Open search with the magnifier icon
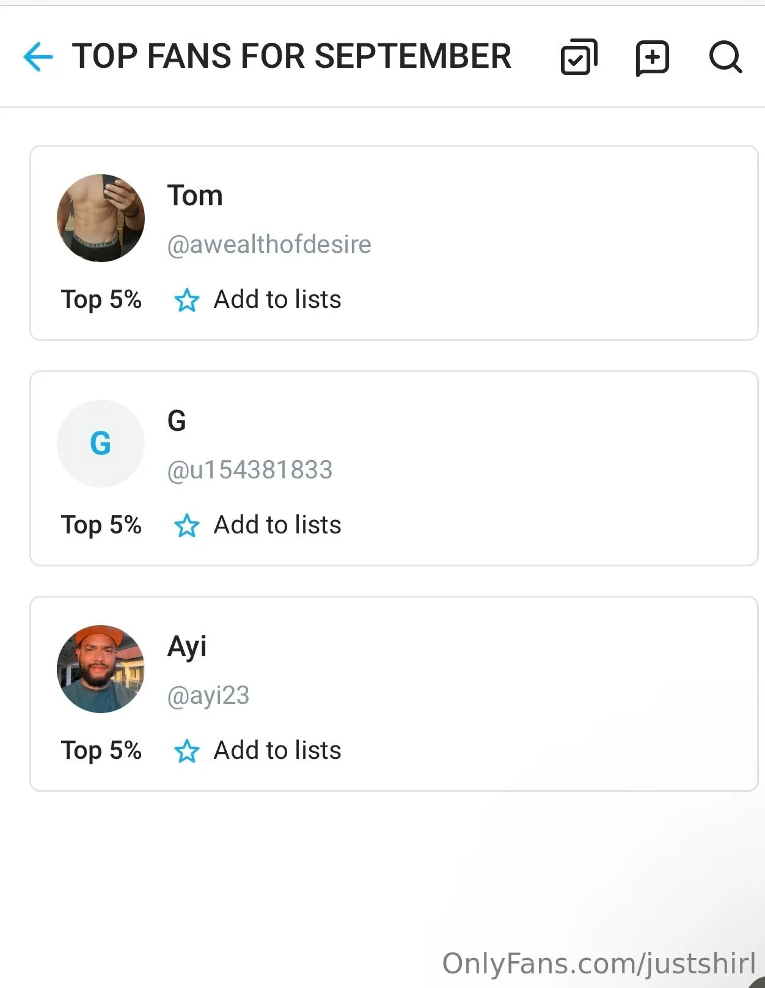Viewport: 765px width, 988px height. [725, 57]
